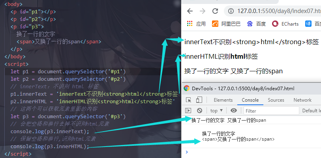
Task: Click the closing body tag in editor
Action: click(x=15, y=57)
